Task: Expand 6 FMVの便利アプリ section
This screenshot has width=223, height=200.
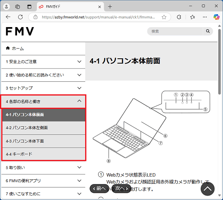Action: [x=43, y=181]
